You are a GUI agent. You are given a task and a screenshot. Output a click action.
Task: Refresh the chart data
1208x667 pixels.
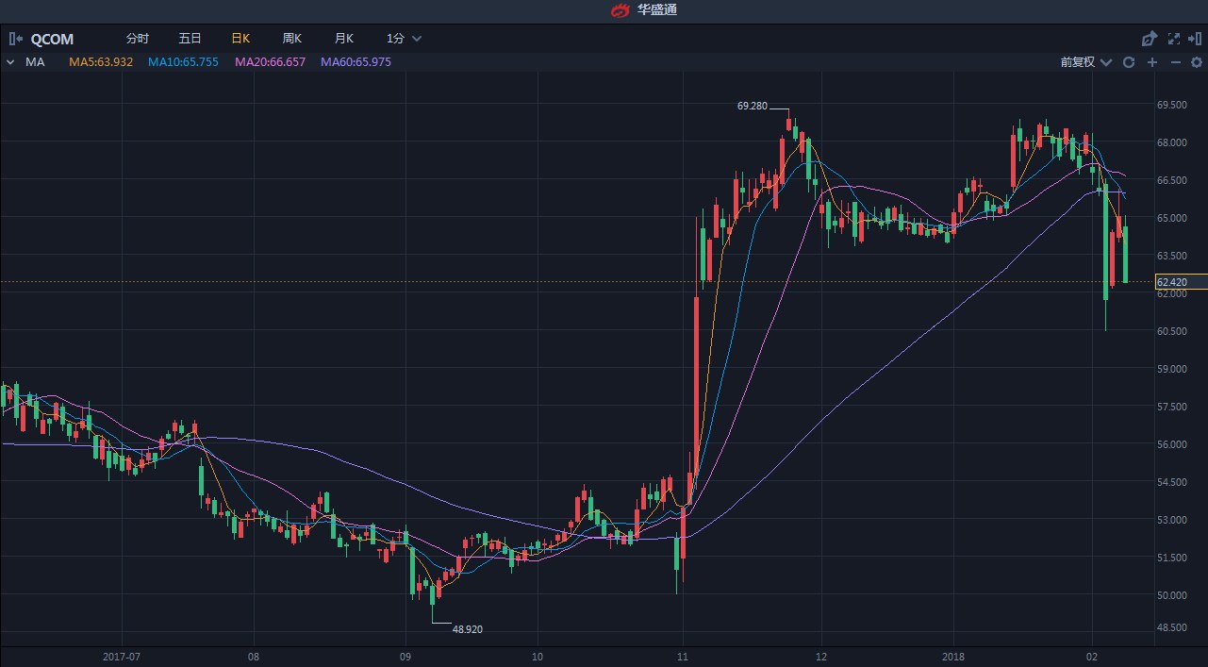[x=1129, y=62]
